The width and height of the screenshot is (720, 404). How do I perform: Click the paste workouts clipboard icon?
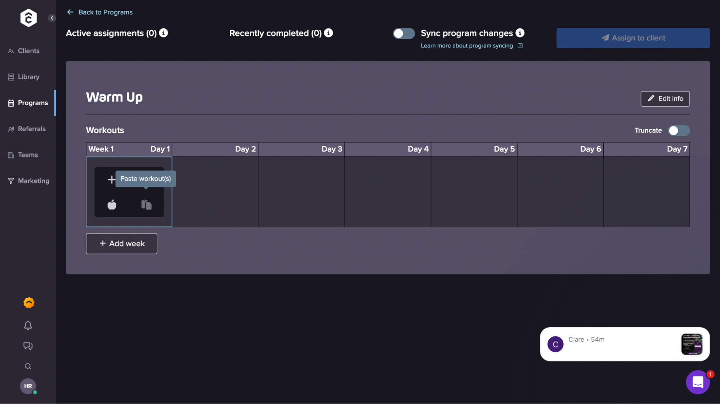146,205
